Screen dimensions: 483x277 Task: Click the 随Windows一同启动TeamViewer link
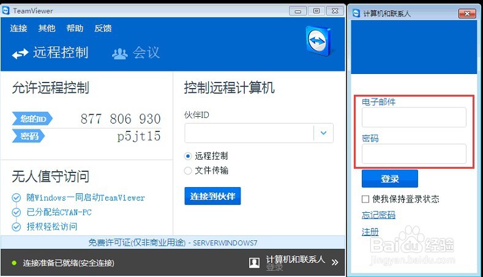(86, 198)
